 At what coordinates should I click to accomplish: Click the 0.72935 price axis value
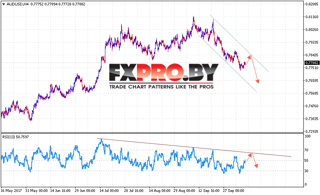(x=312, y=132)
